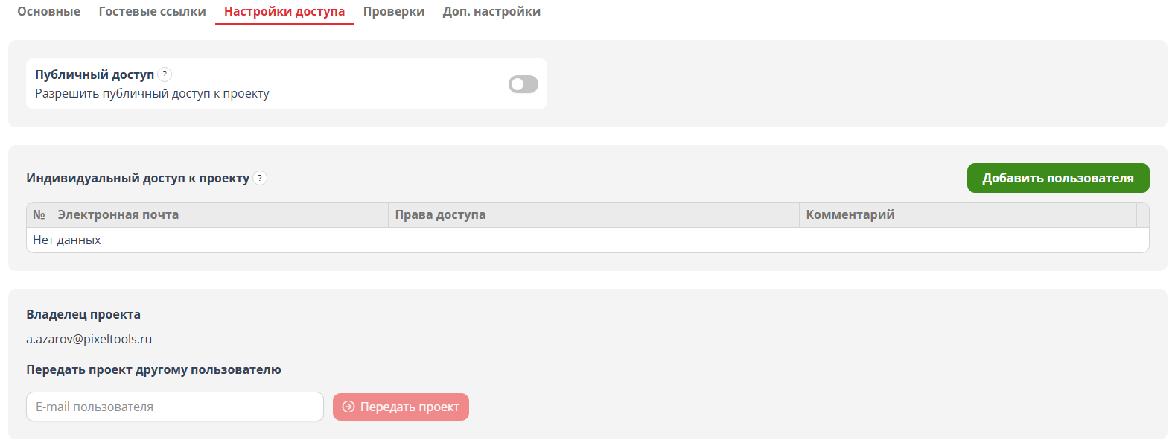Click the Комментарий column header
The height and width of the screenshot is (446, 1175).
pyautogui.click(x=850, y=214)
